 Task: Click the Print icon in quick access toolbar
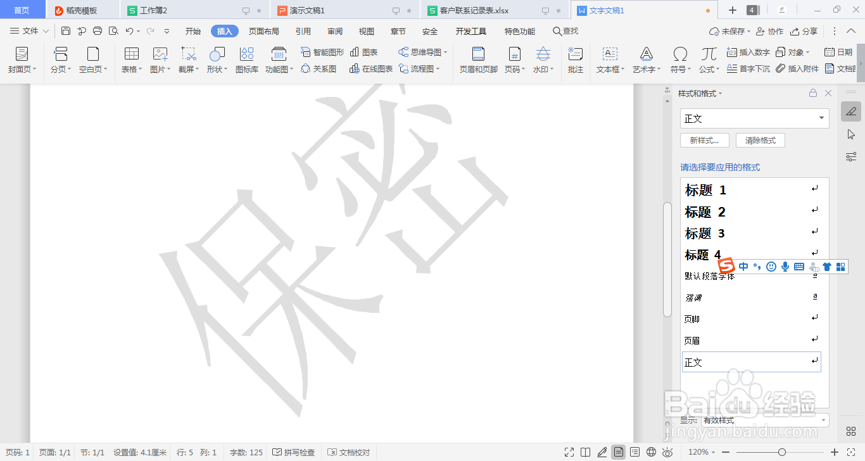tap(98, 31)
